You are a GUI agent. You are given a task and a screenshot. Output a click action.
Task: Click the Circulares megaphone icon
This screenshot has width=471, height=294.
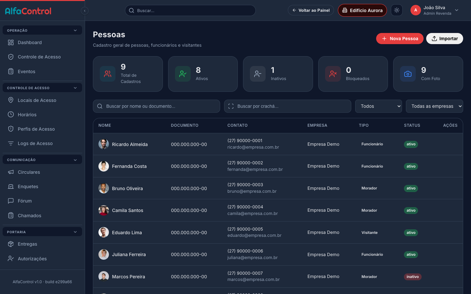[x=11, y=172]
